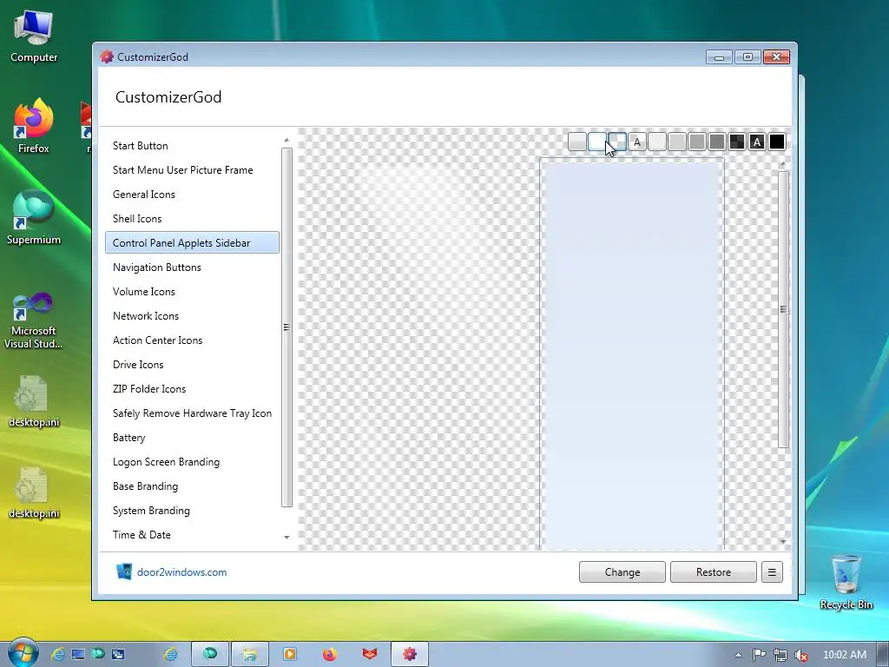Show hidden tray icons arrow
Screen dimensions: 889x667
(738, 655)
